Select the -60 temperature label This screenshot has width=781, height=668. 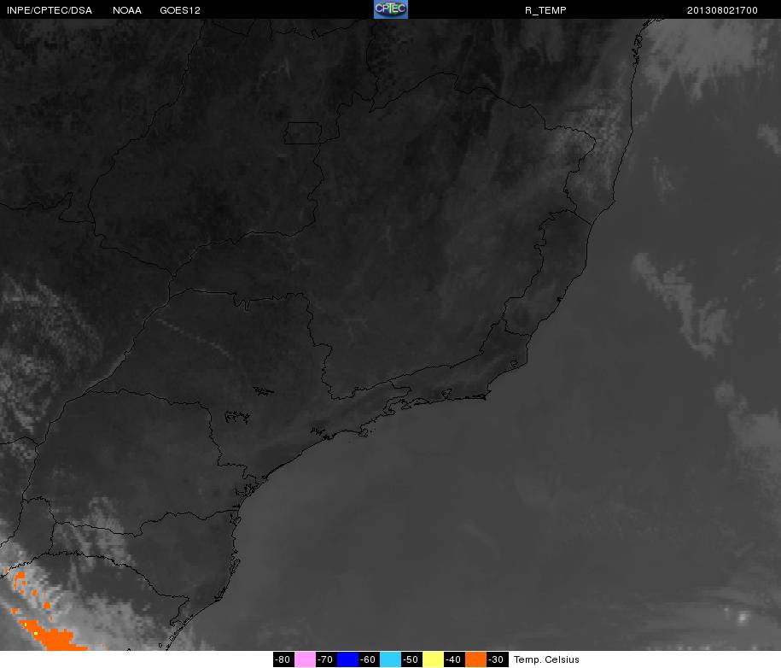(368, 659)
